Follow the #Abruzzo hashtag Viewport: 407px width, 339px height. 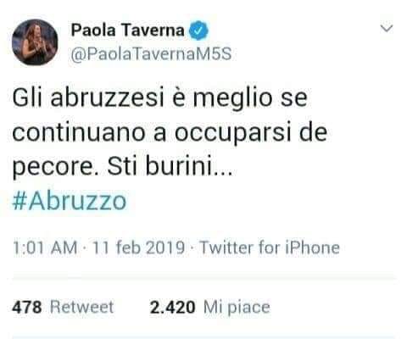point(70,201)
